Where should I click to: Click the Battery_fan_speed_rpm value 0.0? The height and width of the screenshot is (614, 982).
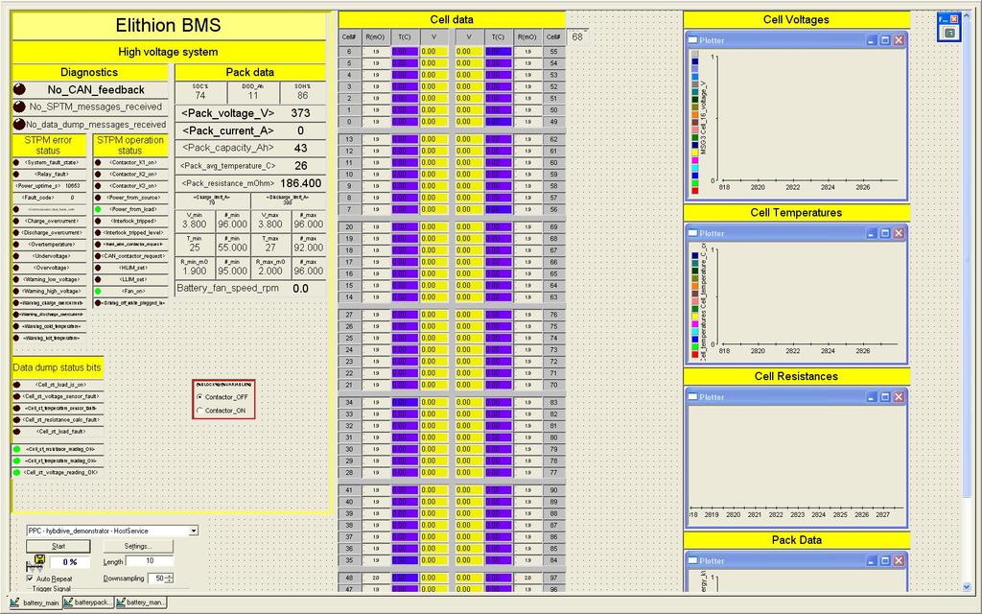[300, 289]
